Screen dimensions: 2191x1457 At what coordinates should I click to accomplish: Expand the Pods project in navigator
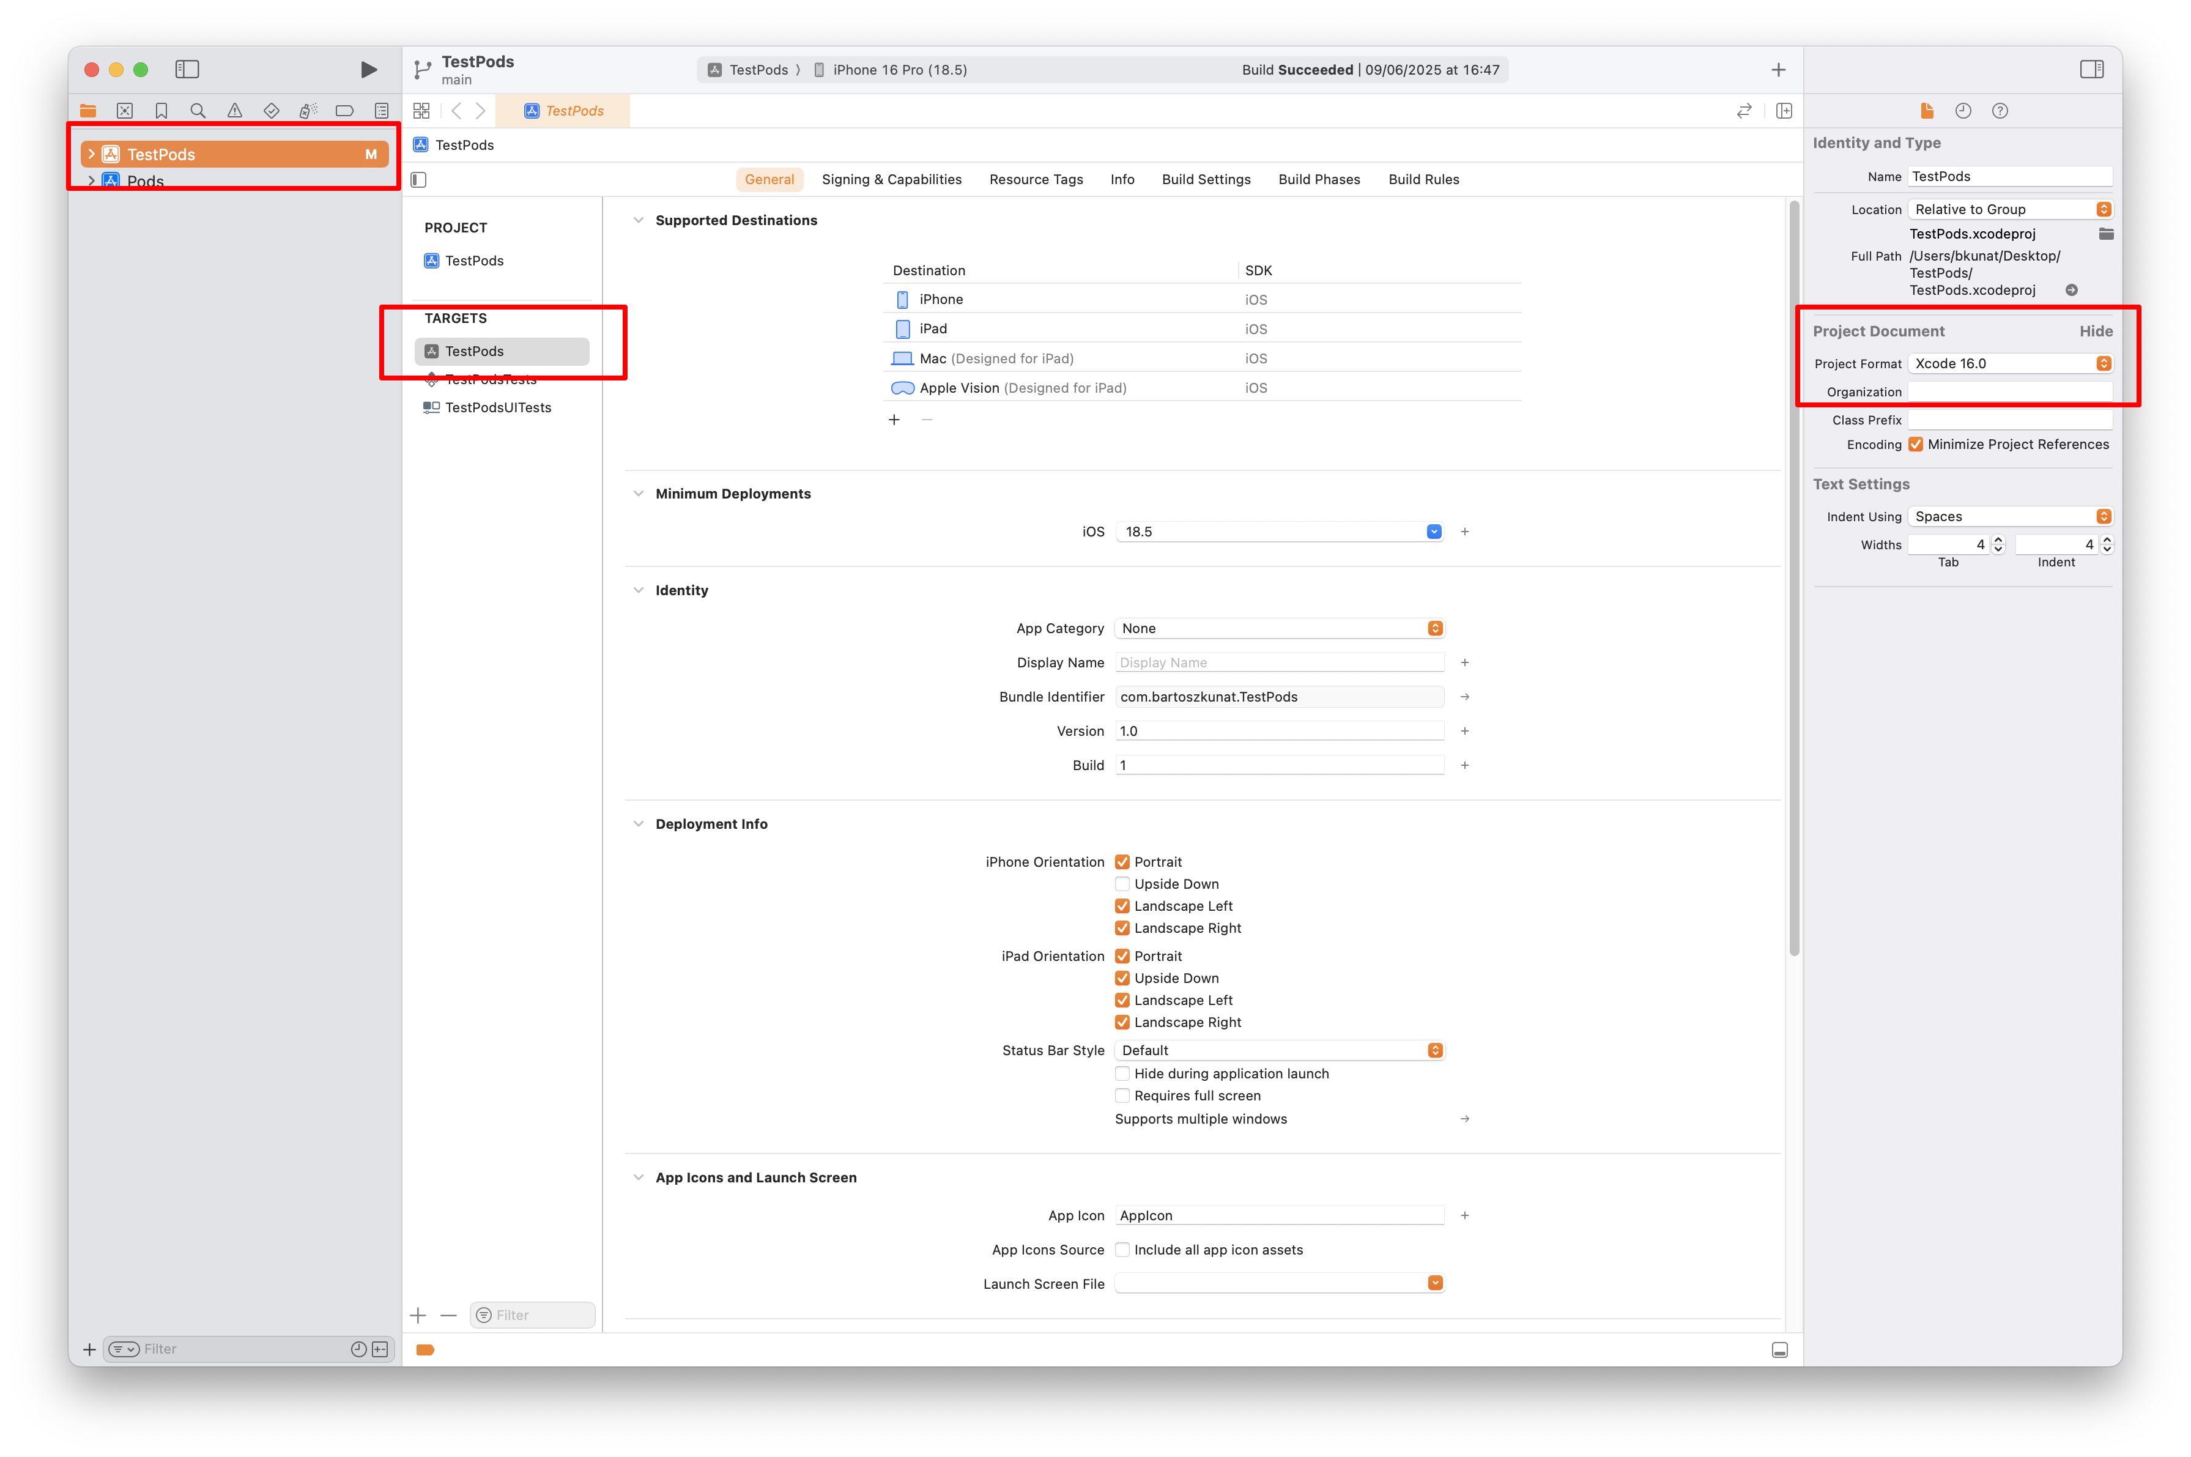point(91,180)
